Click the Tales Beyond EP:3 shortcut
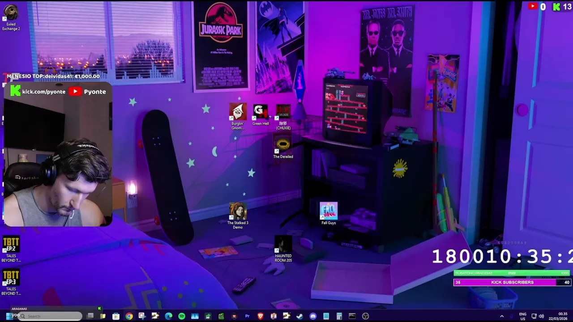This screenshot has height=322, width=573. (x=11, y=283)
